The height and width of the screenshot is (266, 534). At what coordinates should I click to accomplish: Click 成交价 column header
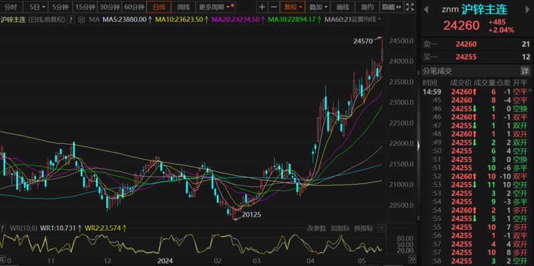tap(461, 83)
